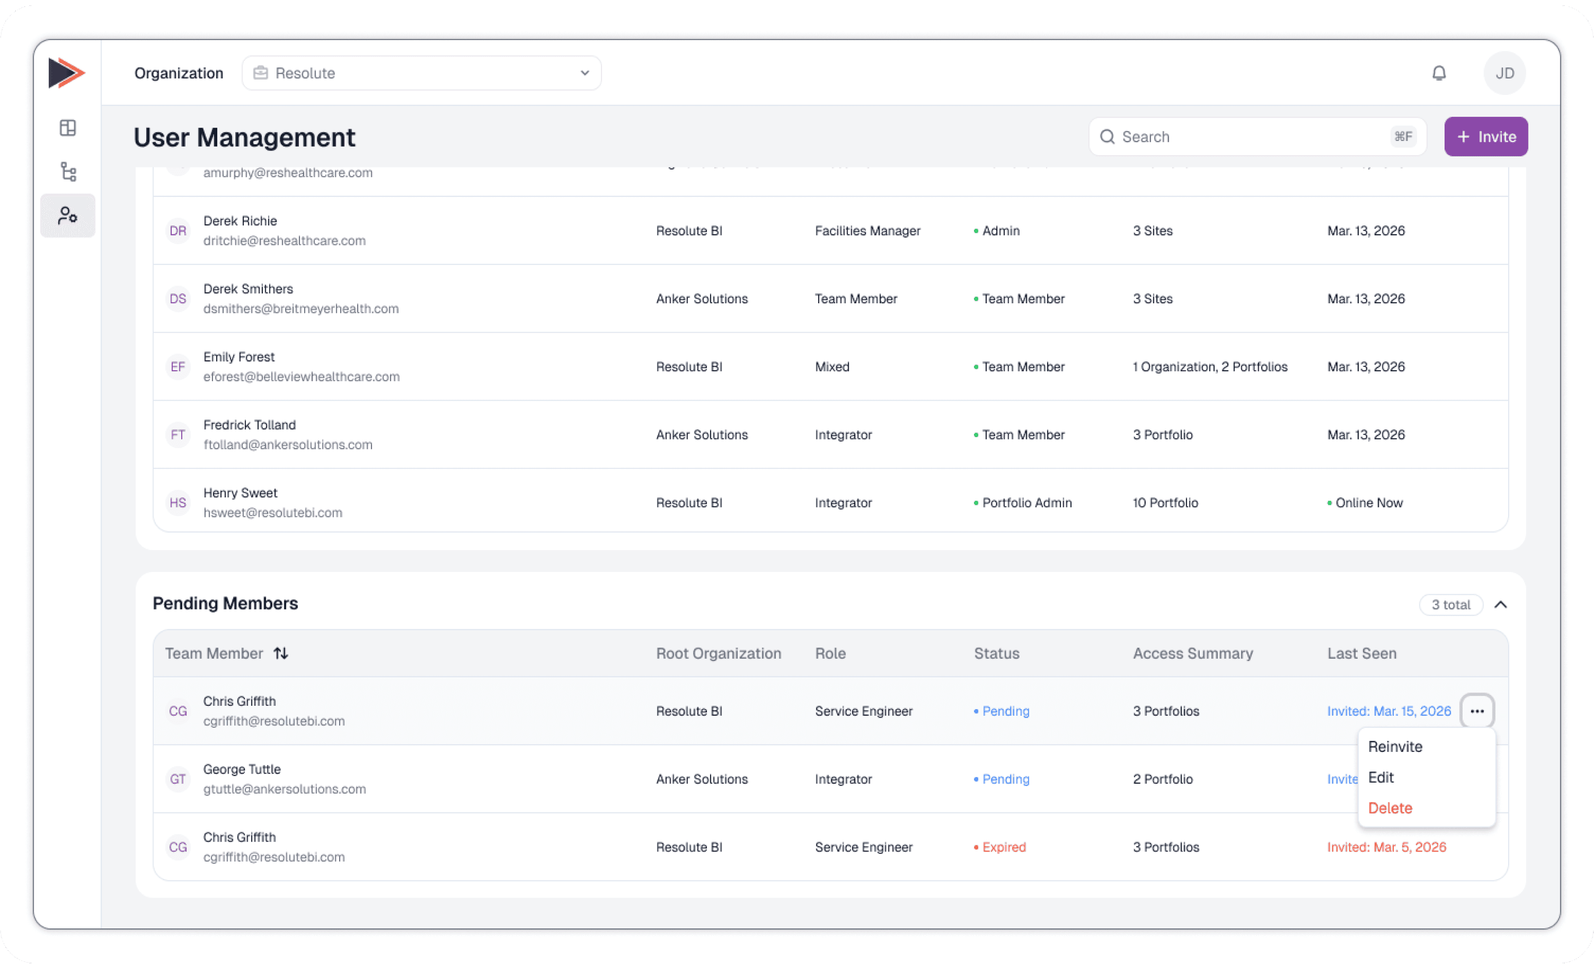Choose Edit from the context menu

click(1381, 777)
